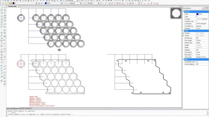Viewport: 209px width, 117px height.
Task: Enable the insertion point snap icon
Action: 133,3
